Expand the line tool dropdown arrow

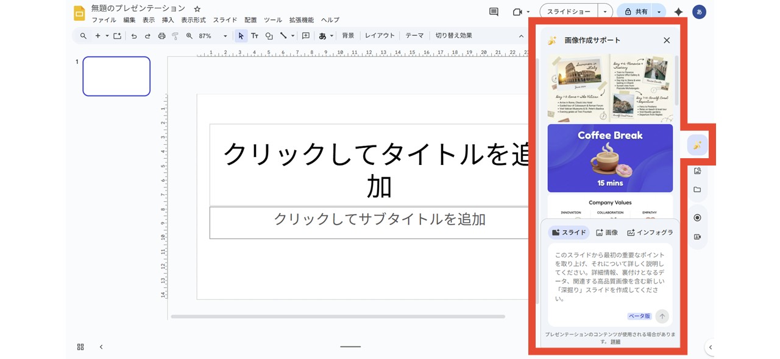[x=292, y=35]
